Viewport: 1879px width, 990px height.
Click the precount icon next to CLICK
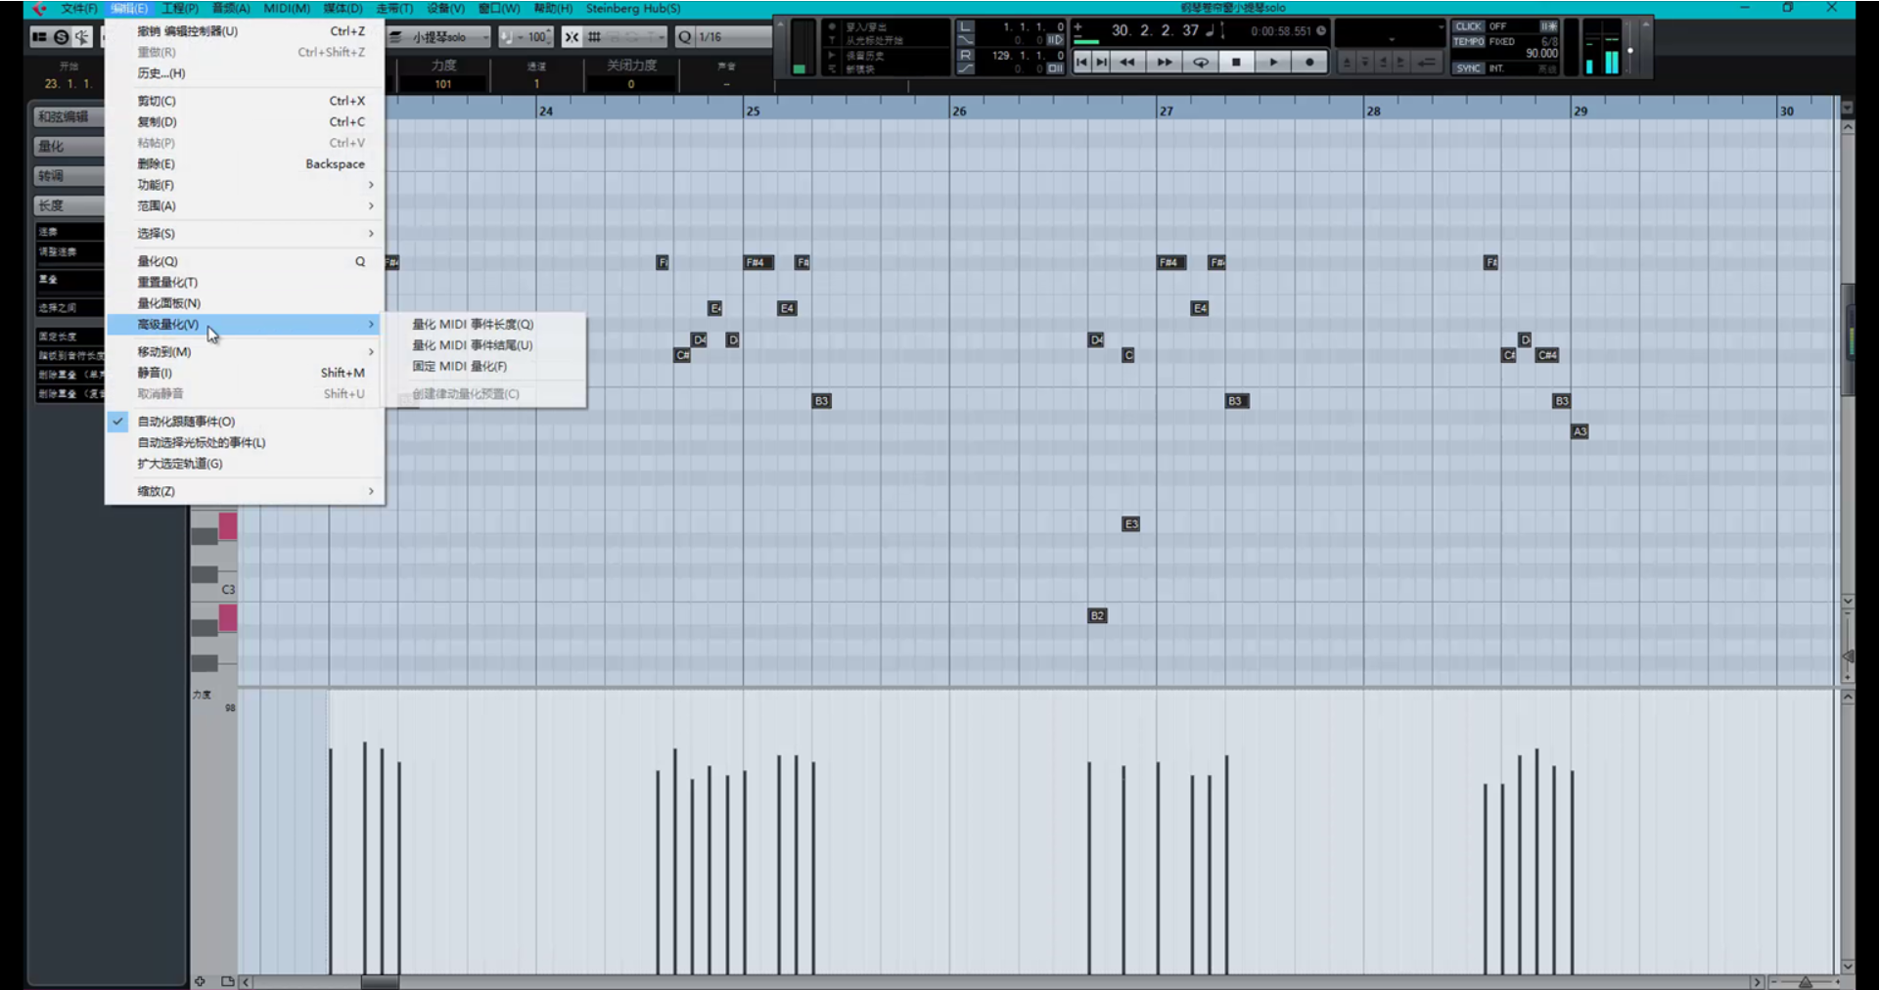[x=1548, y=26]
